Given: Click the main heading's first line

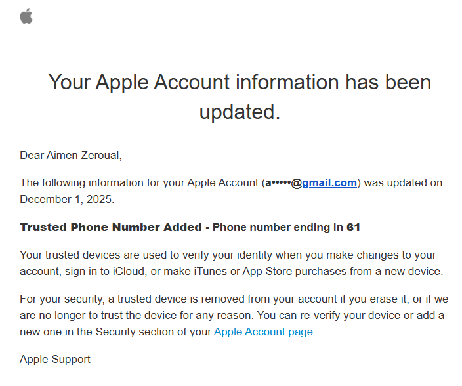Looking at the screenshot, I should 240,83.
